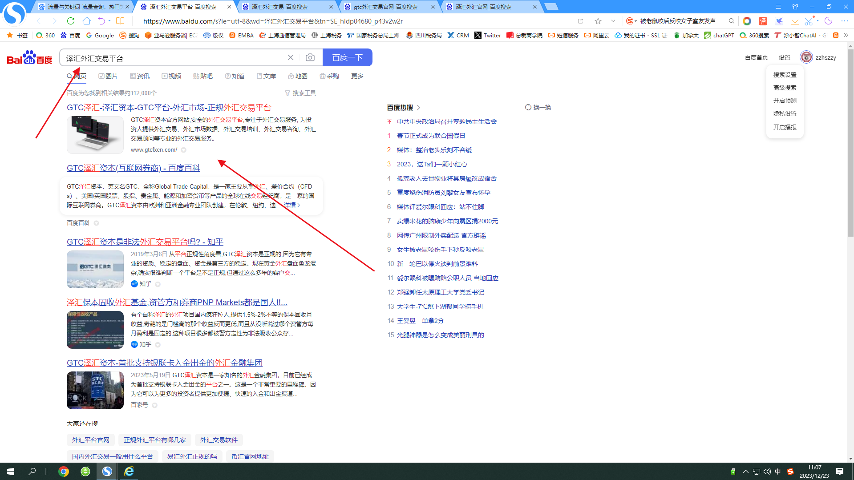Expand the bookmarks dropdown arrow beside the star

[x=613, y=21]
